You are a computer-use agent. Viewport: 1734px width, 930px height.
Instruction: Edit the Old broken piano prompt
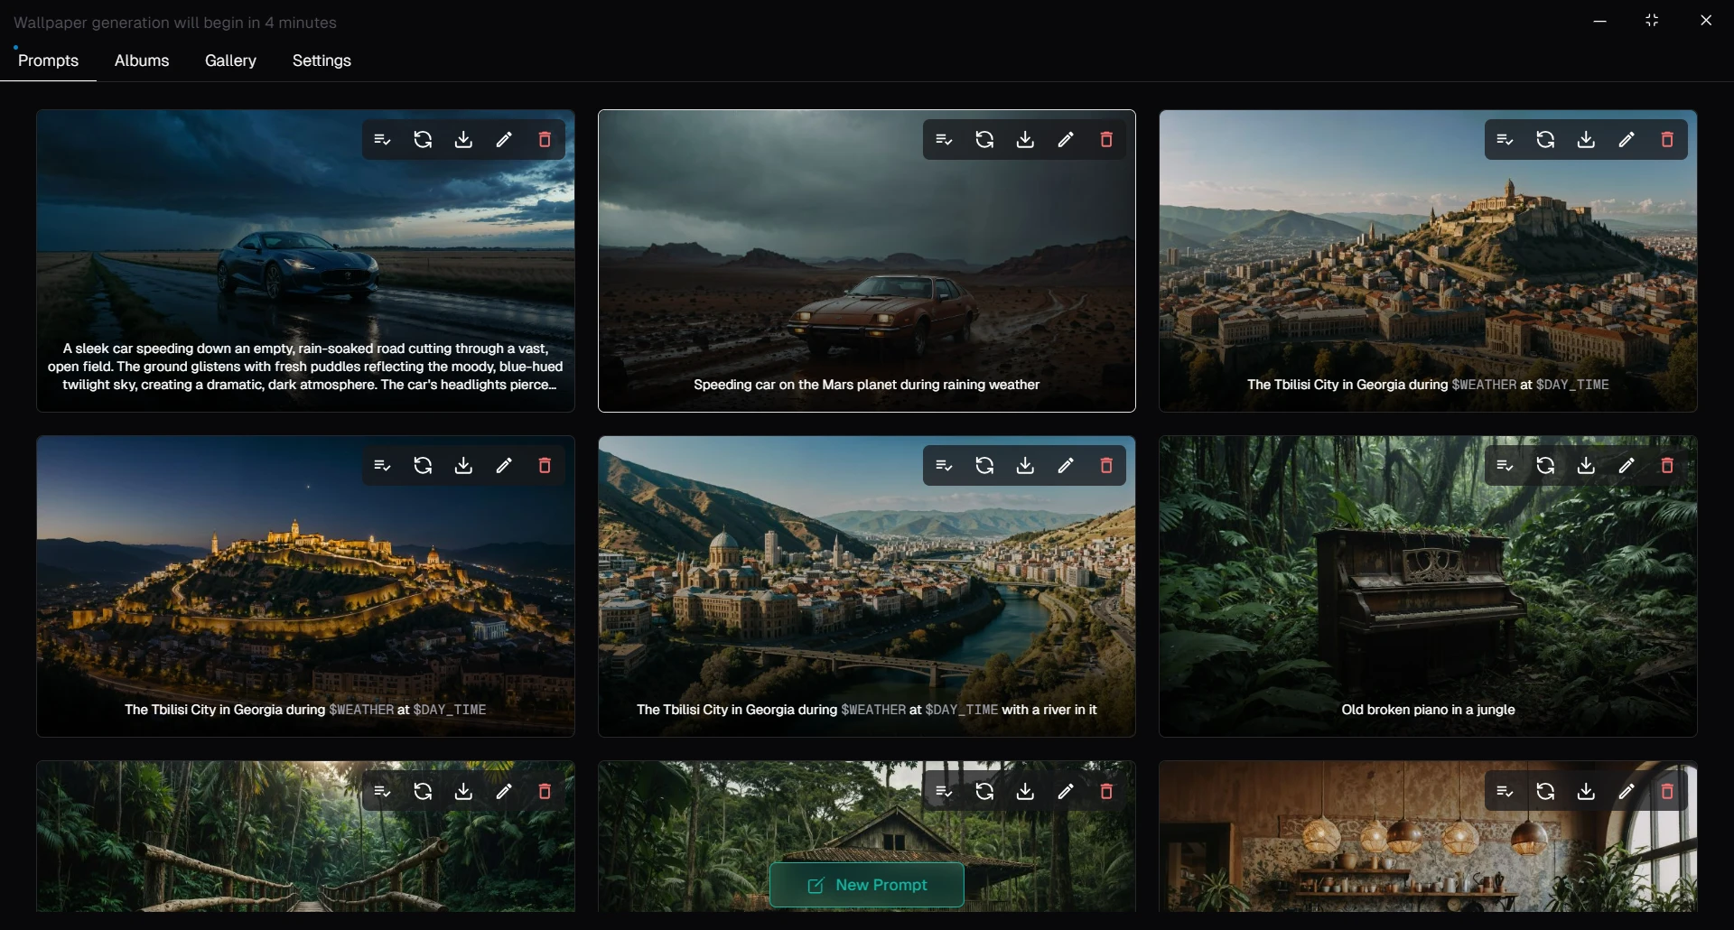point(1627,466)
